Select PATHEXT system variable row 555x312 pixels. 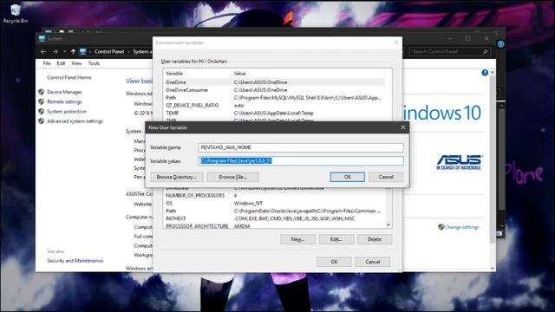coord(274,218)
